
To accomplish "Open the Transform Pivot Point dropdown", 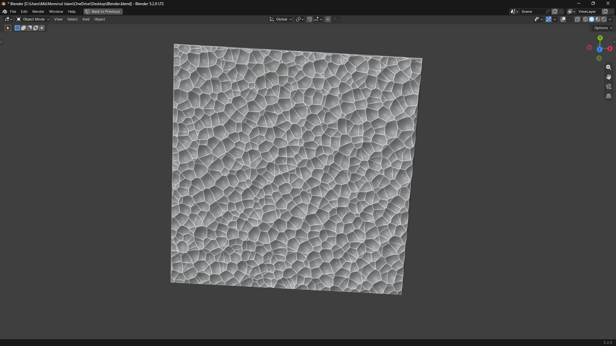I will (x=300, y=19).
